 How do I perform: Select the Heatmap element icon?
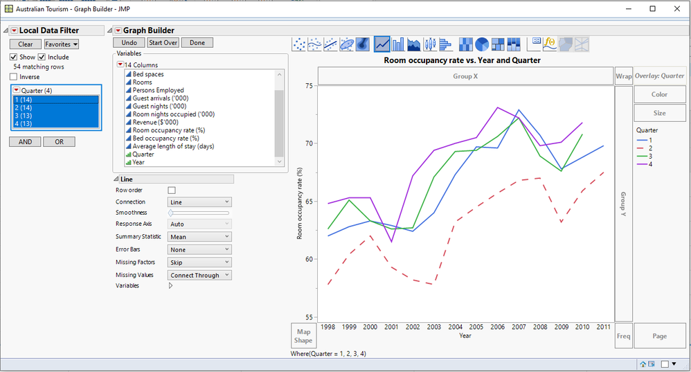pyautogui.click(x=466, y=44)
